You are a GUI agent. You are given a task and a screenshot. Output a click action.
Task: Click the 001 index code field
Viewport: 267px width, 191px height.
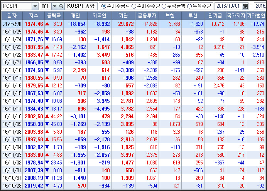pos(46,6)
